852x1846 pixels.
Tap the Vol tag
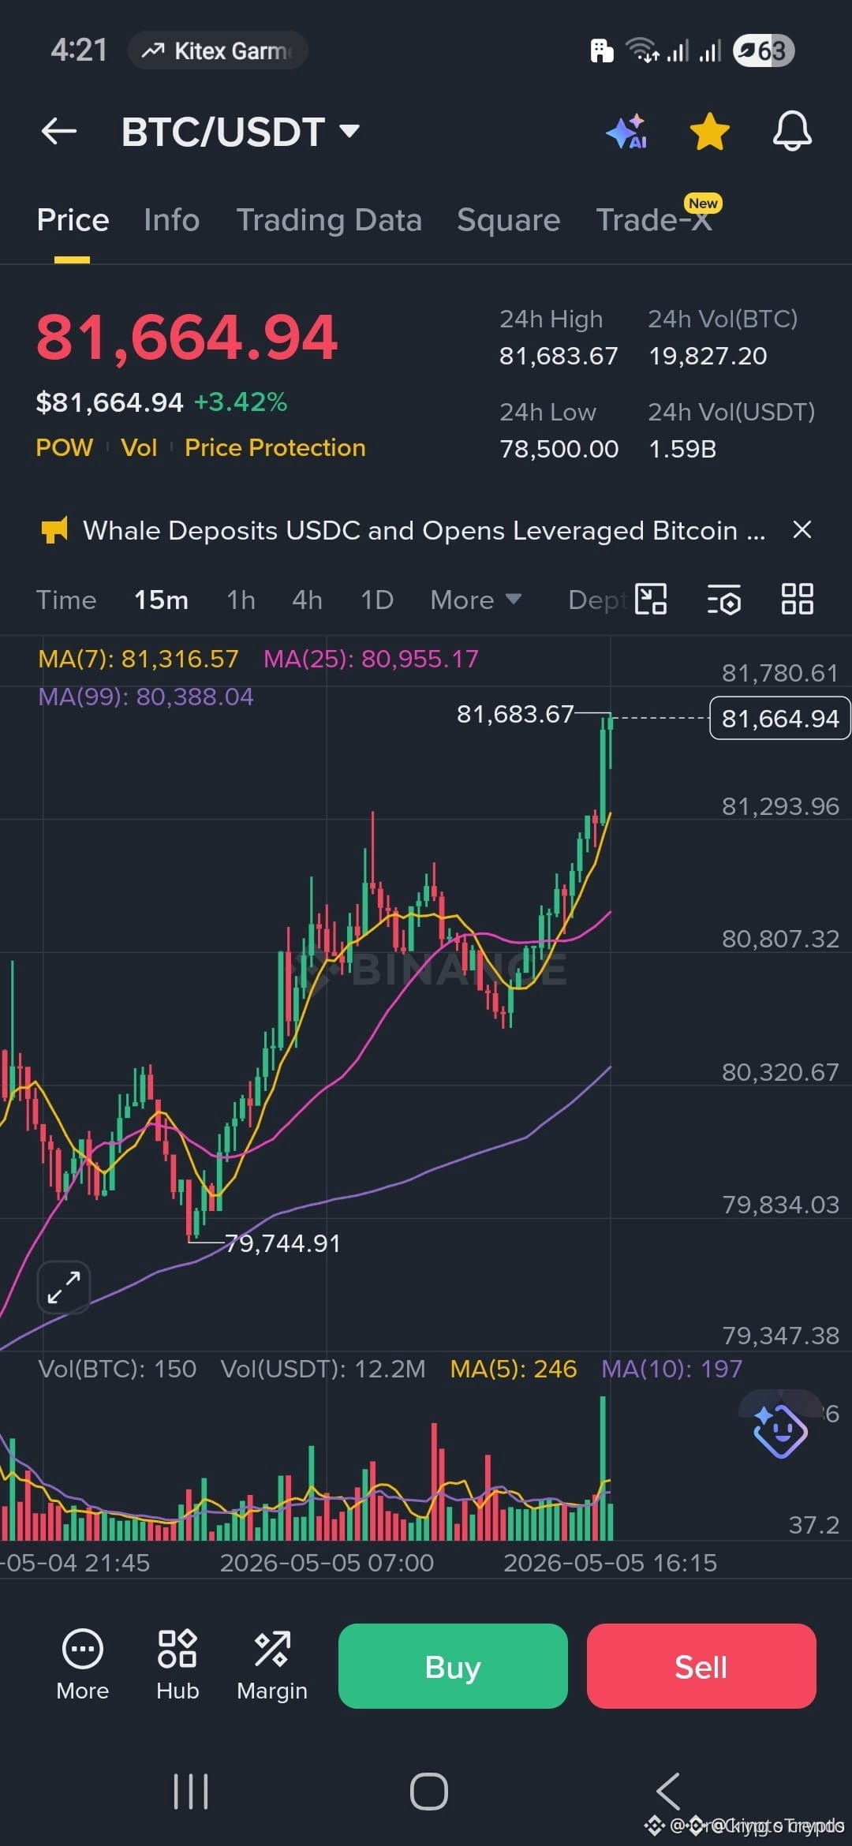(x=139, y=447)
